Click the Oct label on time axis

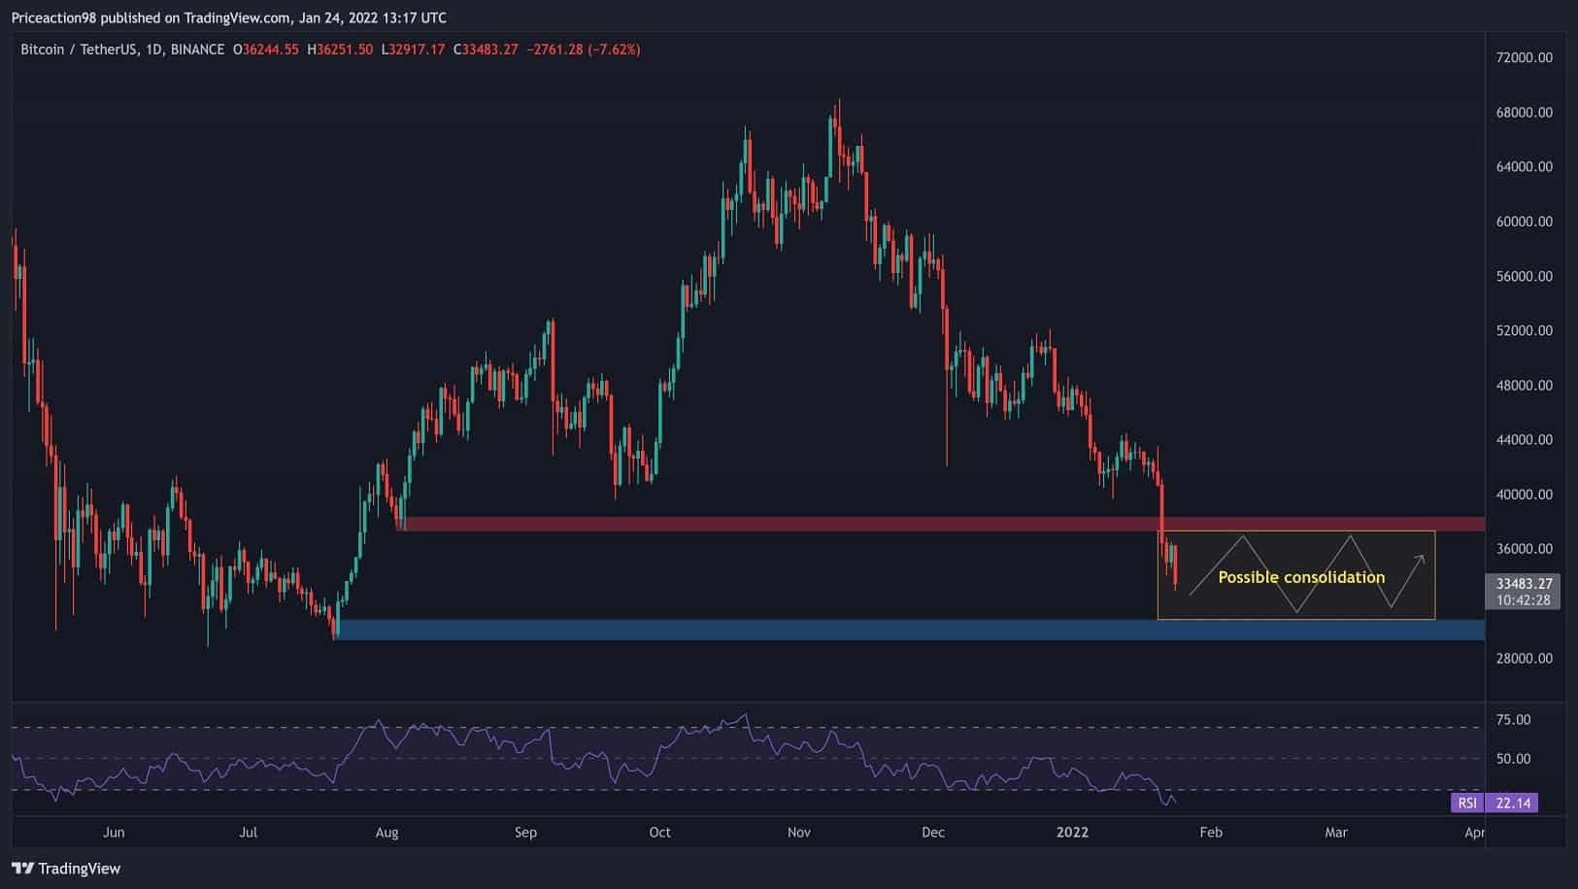coord(659,832)
